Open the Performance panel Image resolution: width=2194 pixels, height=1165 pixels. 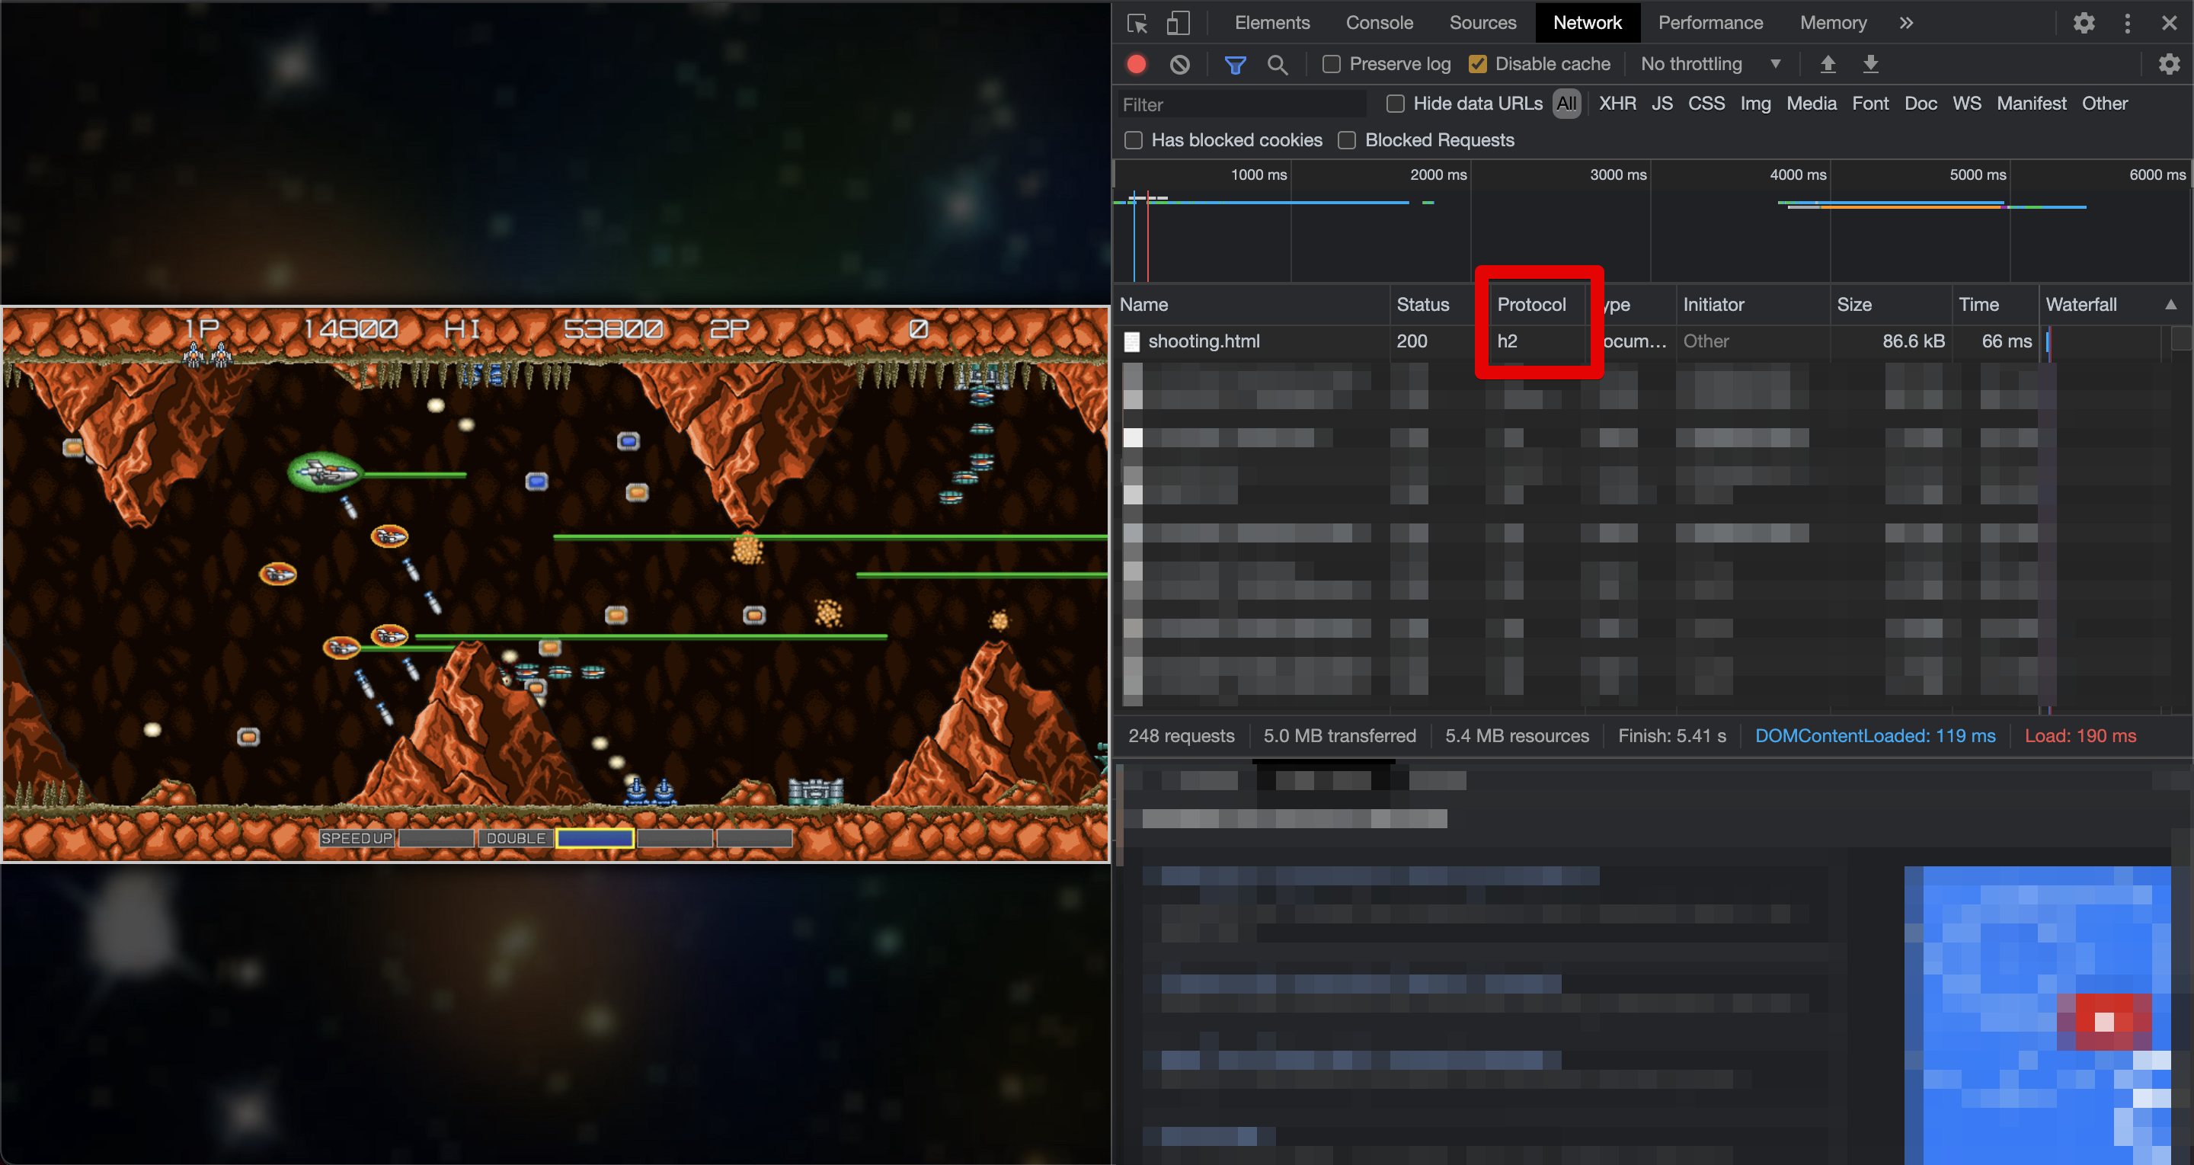point(1710,23)
